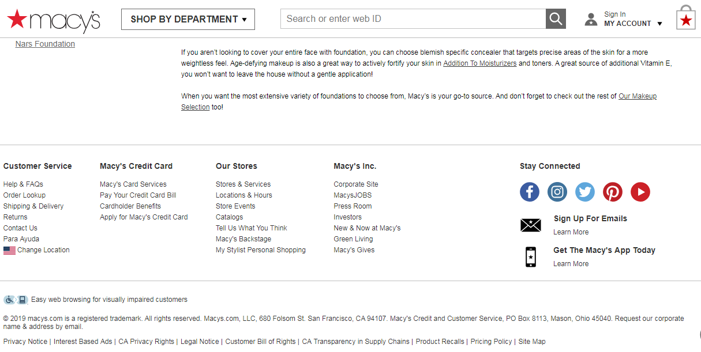This screenshot has width=701, height=352.
Task: Open My Stylist Personal Shopping
Action: pyautogui.click(x=261, y=250)
